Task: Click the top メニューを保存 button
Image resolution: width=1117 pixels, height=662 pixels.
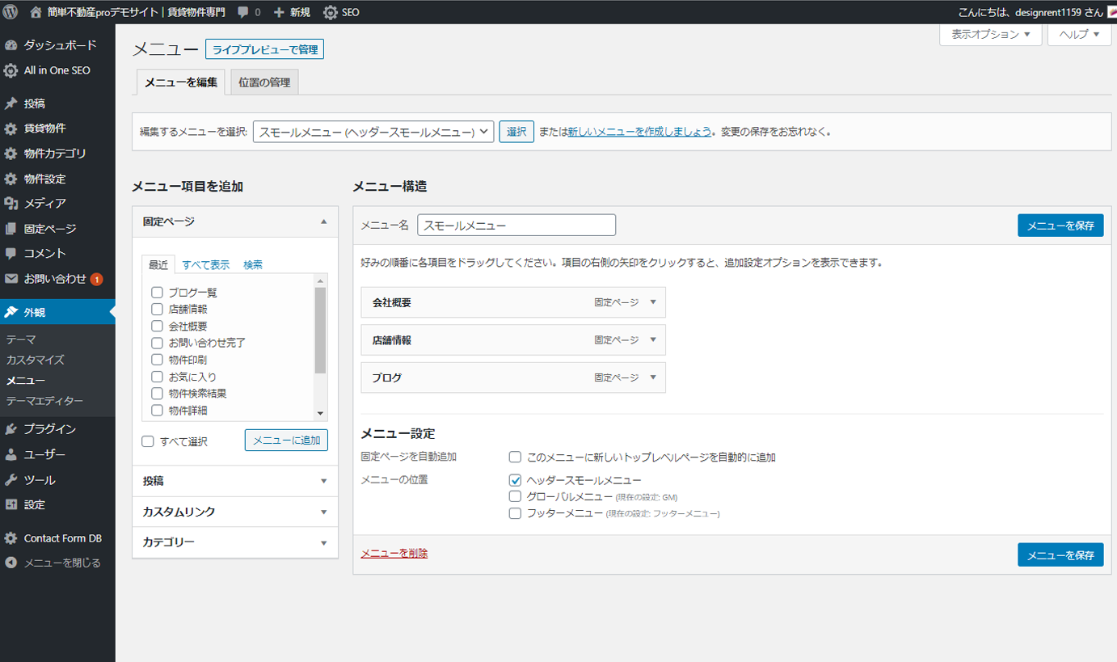Action: [x=1060, y=226]
